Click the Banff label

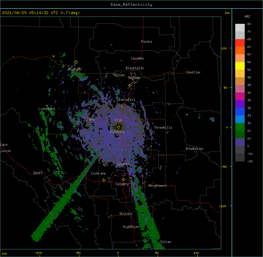38,173
